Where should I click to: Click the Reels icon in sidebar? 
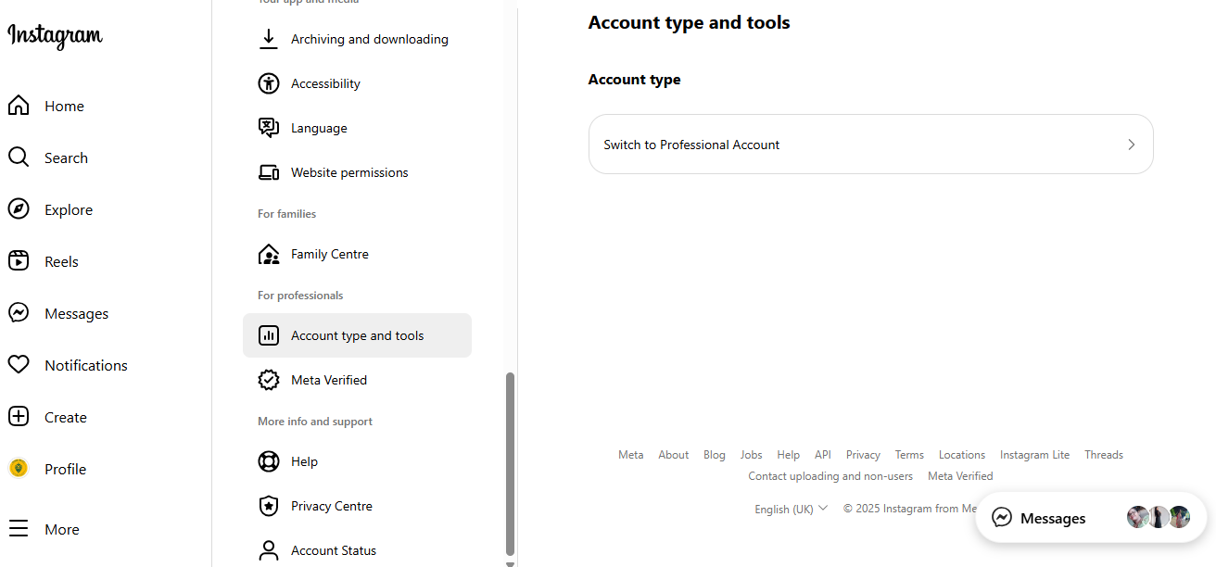pyautogui.click(x=19, y=261)
